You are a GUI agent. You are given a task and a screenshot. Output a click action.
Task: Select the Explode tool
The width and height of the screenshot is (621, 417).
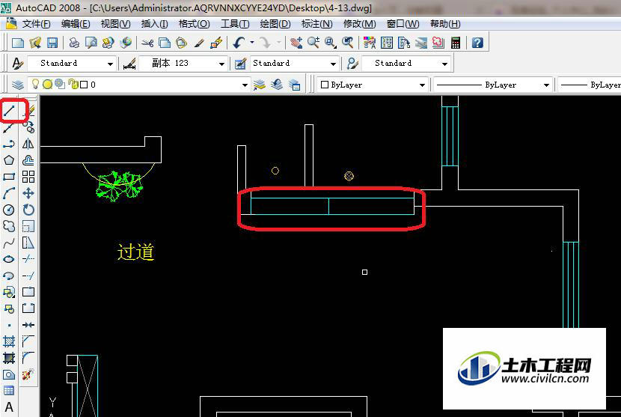(28, 374)
